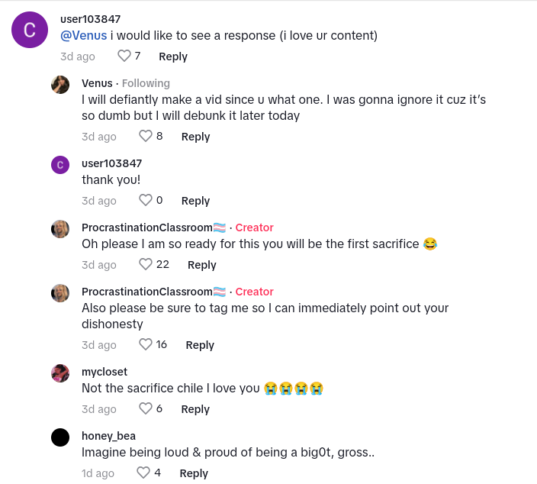Image resolution: width=537 pixels, height=484 pixels.
Task: Reply to honey_bea's comment
Action: tap(193, 473)
